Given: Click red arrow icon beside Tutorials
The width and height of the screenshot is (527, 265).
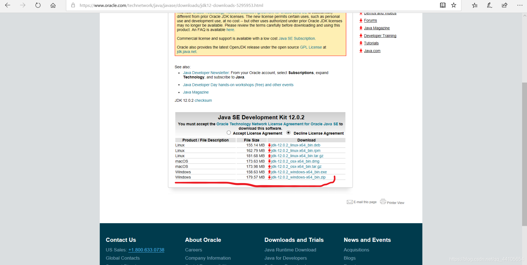Looking at the screenshot, I should click(361, 43).
